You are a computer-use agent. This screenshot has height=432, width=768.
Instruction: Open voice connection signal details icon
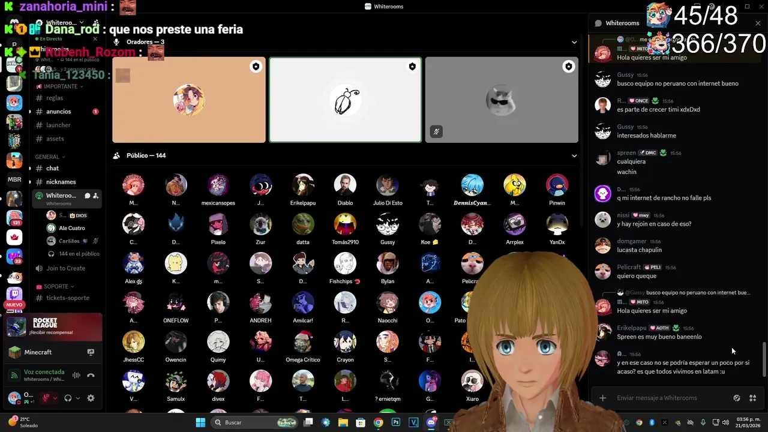14,376
